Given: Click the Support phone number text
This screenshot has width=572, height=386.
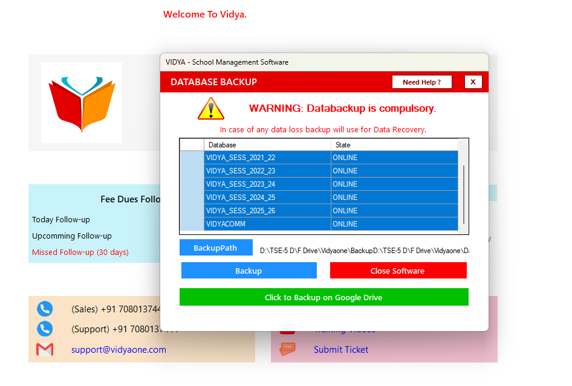Looking at the screenshot, I should tap(115, 329).
